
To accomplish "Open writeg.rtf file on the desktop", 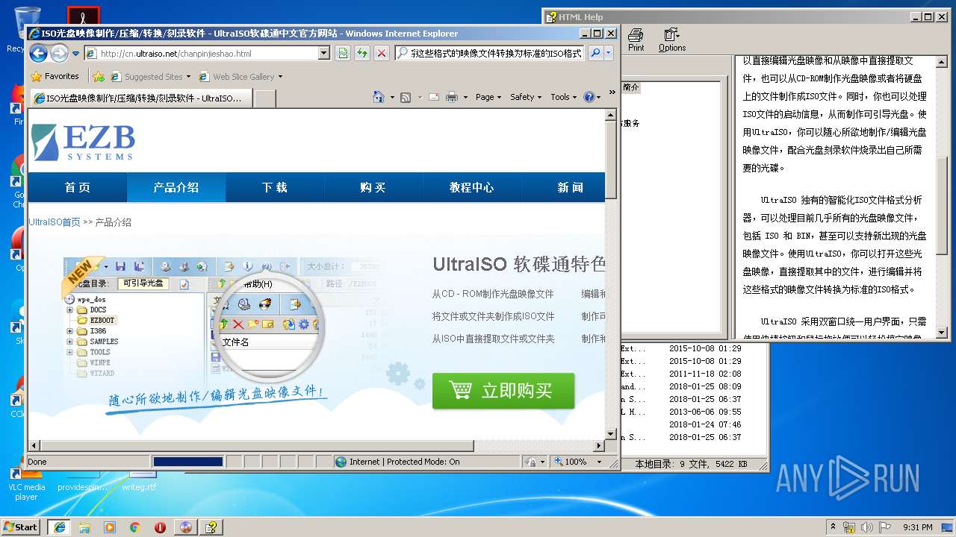I will tap(139, 480).
